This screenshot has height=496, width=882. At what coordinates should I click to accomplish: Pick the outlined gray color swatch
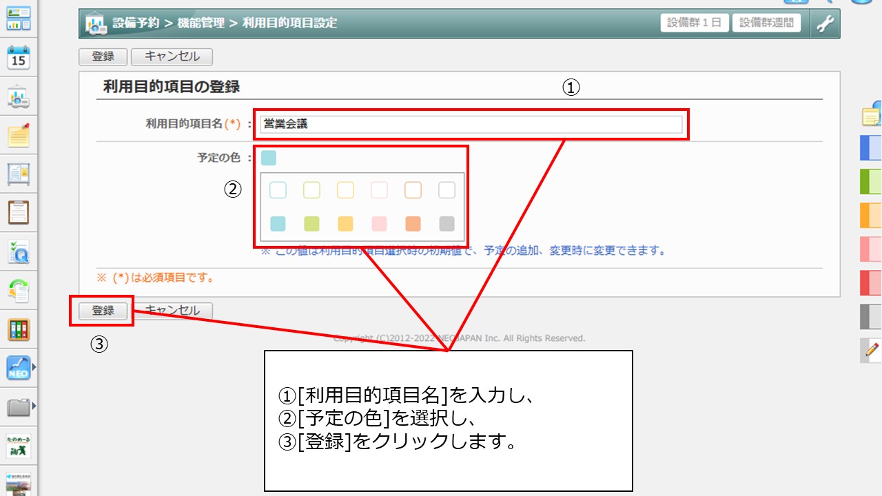[x=447, y=190]
